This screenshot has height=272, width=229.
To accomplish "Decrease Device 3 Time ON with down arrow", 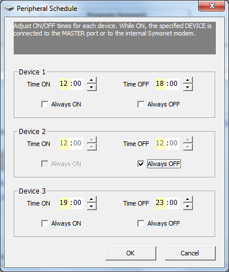I will (92, 206).
